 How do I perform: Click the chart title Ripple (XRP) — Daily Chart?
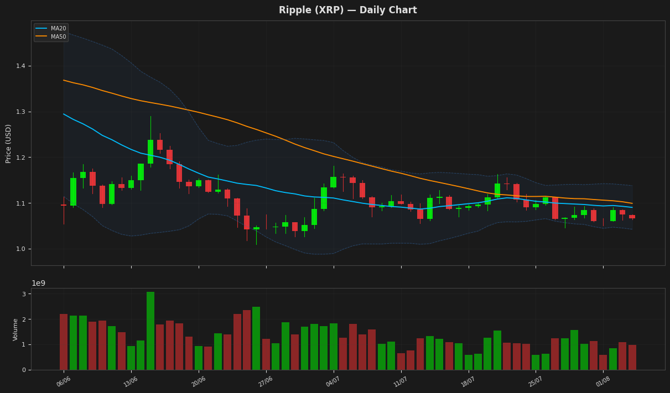click(x=347, y=11)
